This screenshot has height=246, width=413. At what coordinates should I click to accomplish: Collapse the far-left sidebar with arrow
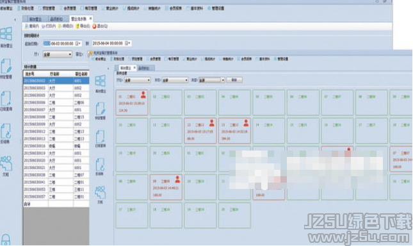coord(15,19)
